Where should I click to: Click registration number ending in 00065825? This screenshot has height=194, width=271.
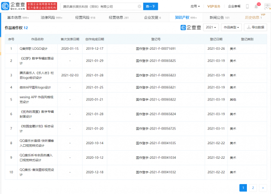click(x=156, y=61)
